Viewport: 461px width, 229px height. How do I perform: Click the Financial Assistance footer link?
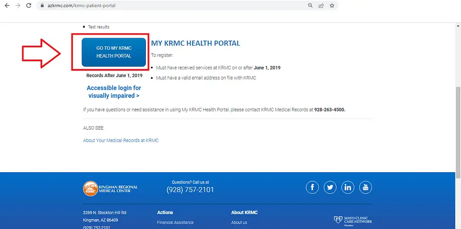[175, 223]
